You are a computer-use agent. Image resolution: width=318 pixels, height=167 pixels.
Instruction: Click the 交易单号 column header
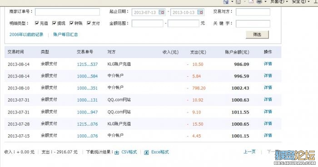[x=85, y=52]
